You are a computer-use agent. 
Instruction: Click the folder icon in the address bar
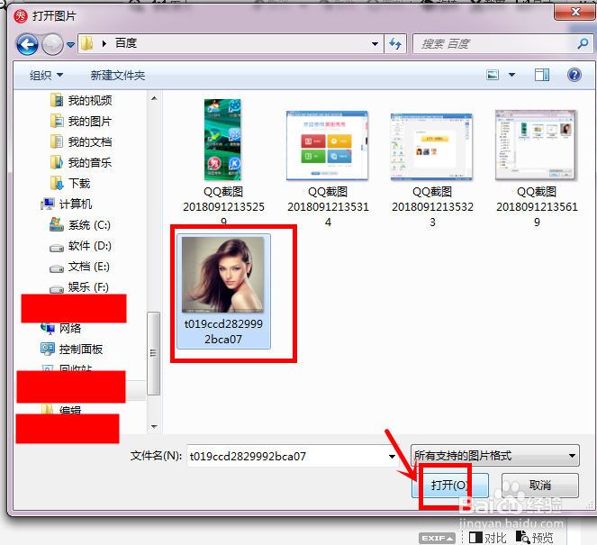coord(87,43)
